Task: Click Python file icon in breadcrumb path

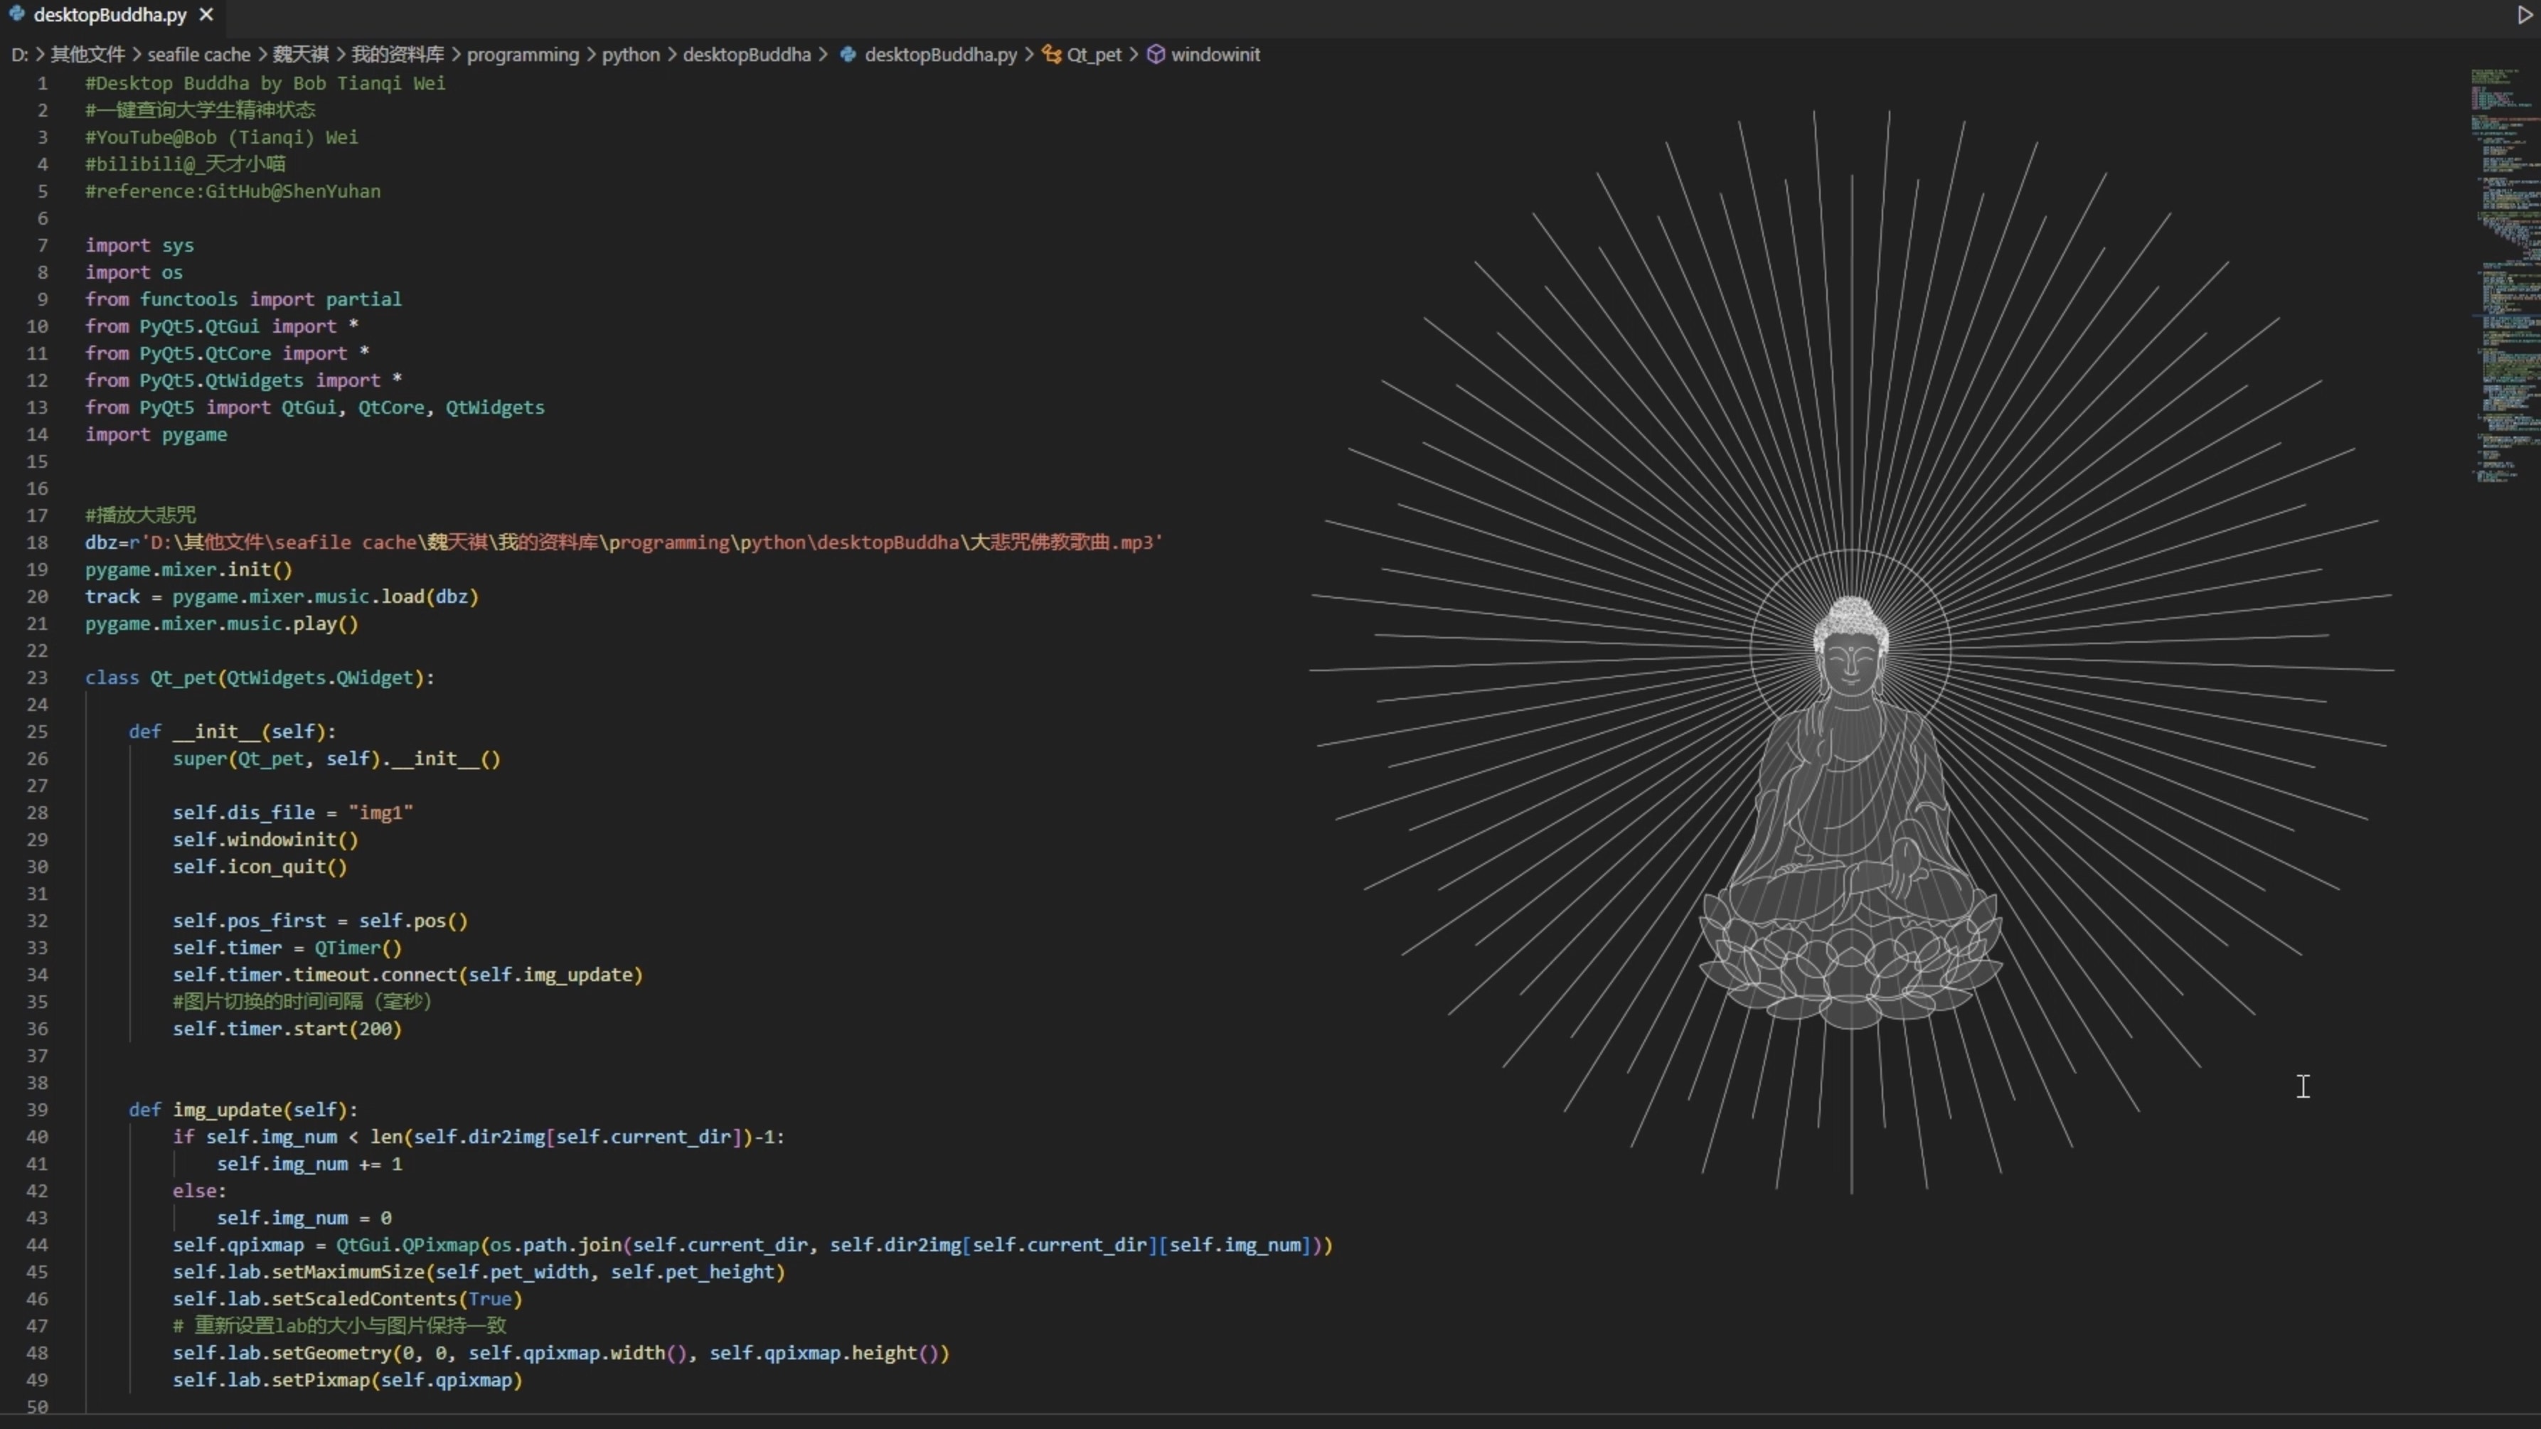Action: tap(847, 54)
